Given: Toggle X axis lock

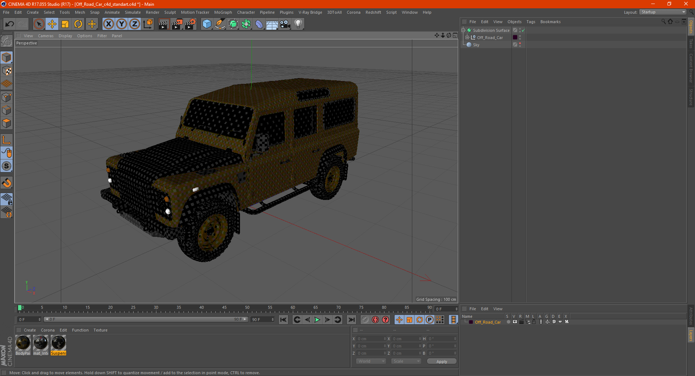Looking at the screenshot, I should [109, 24].
